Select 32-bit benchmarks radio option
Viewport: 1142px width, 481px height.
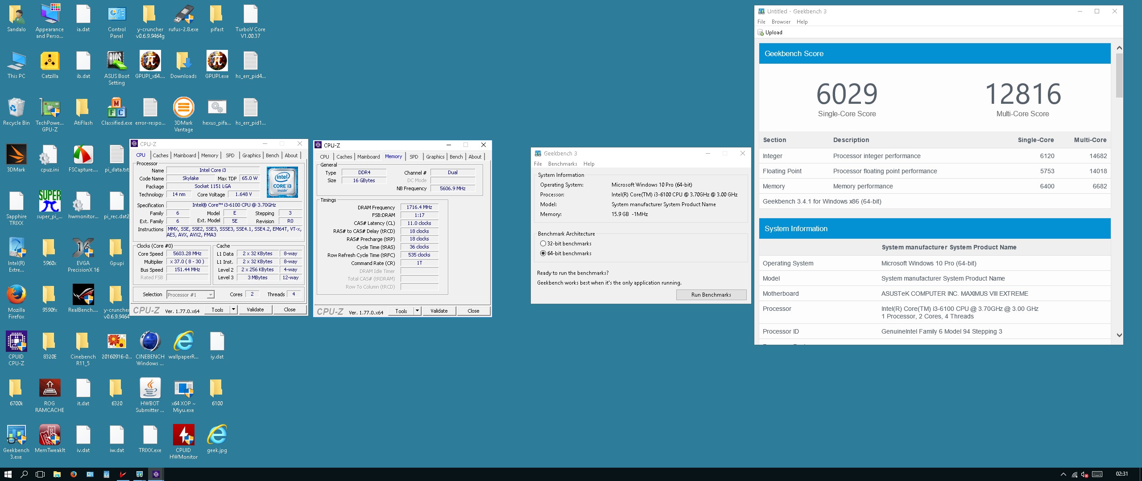click(543, 244)
